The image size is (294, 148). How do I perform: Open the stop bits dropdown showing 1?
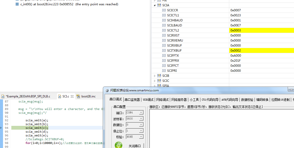pos(141,131)
